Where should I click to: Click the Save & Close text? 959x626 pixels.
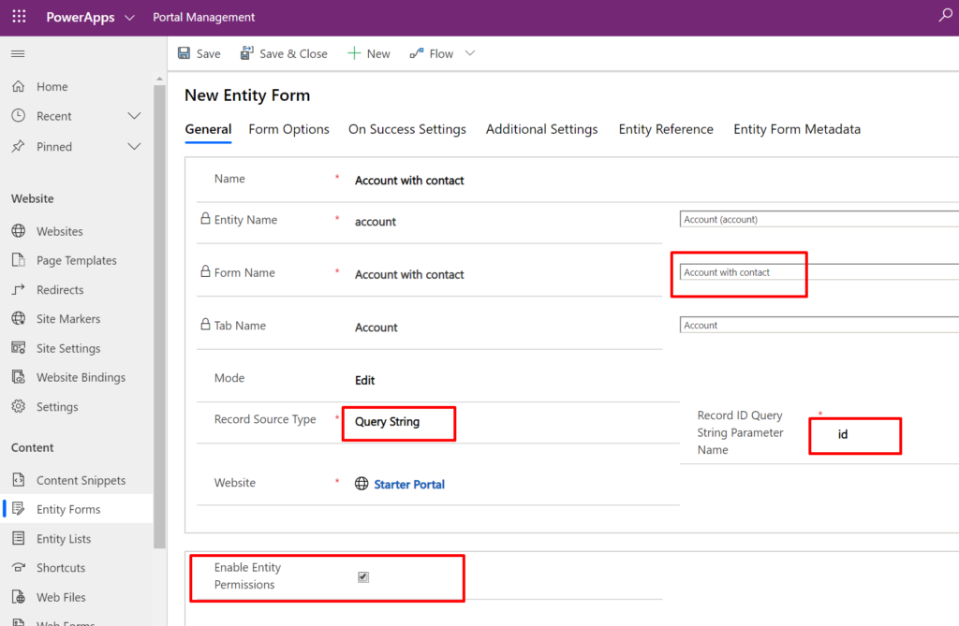coord(293,53)
